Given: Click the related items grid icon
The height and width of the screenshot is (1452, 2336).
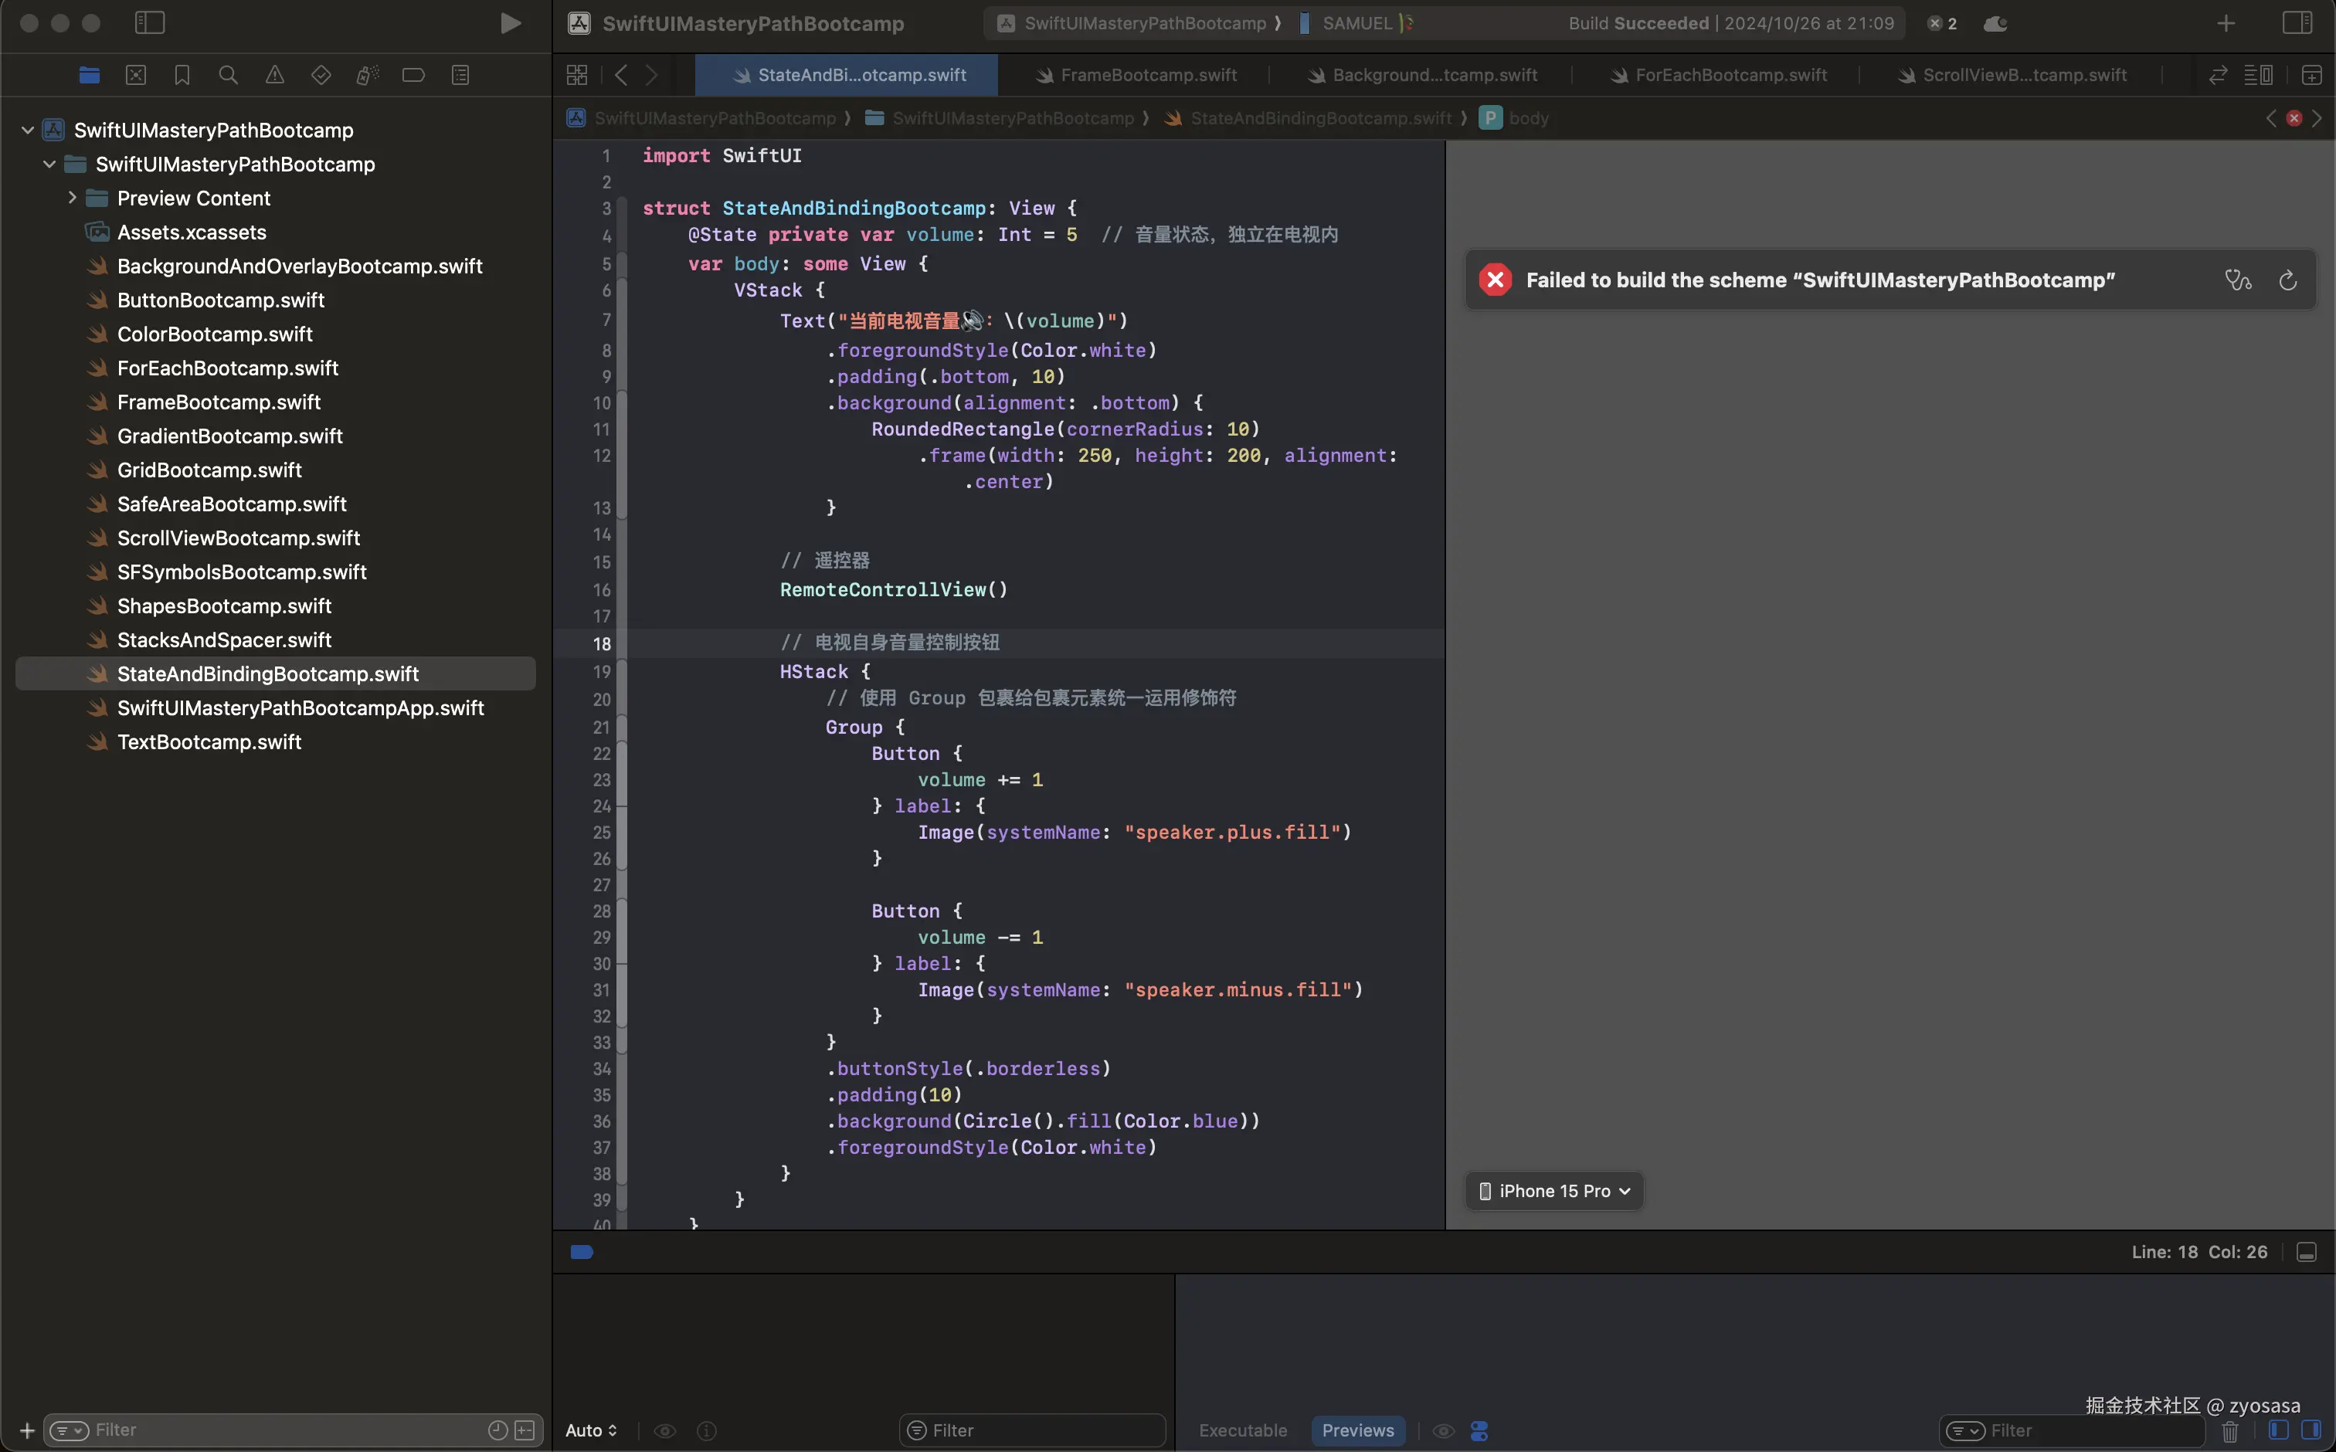Looking at the screenshot, I should [x=577, y=75].
